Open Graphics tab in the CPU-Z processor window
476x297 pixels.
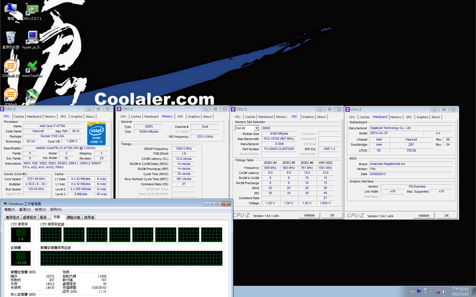pos(77,117)
